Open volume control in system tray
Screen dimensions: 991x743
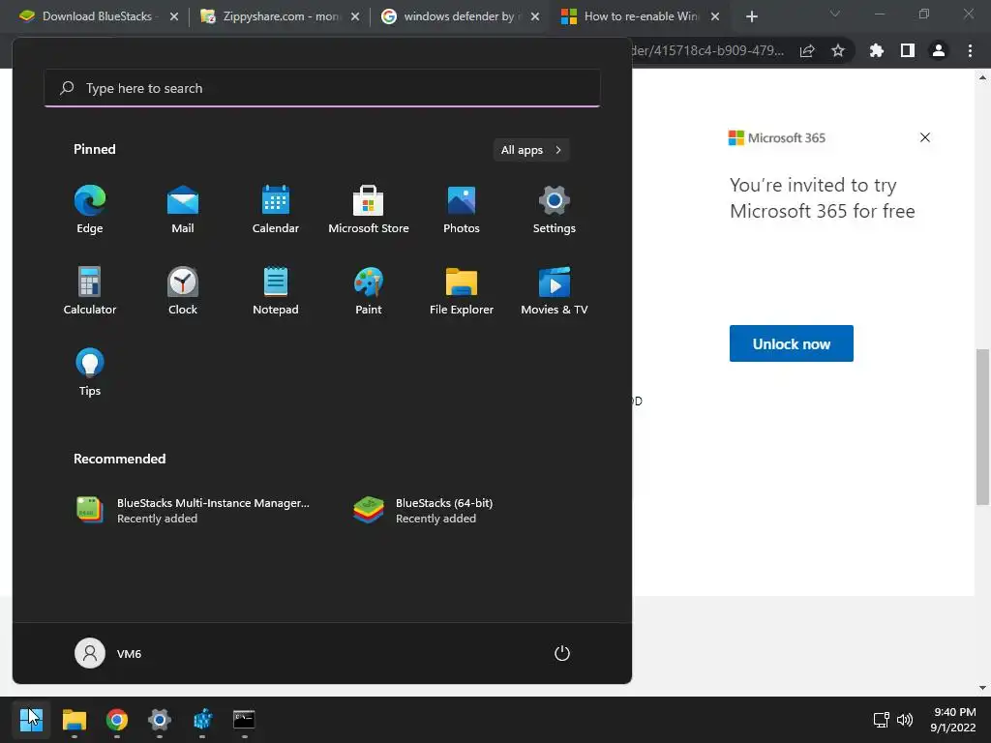point(905,720)
